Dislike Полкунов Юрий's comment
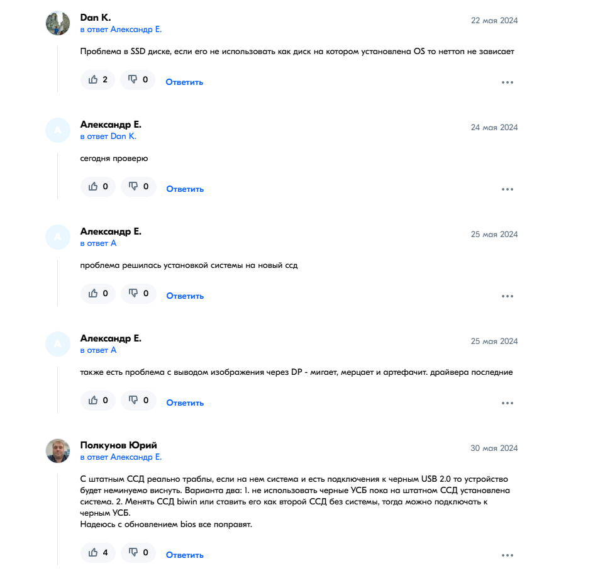The height and width of the screenshot is (583, 605). (138, 553)
